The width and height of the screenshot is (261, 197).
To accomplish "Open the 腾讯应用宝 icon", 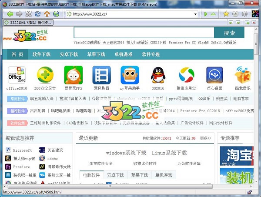I will [x=187, y=75].
